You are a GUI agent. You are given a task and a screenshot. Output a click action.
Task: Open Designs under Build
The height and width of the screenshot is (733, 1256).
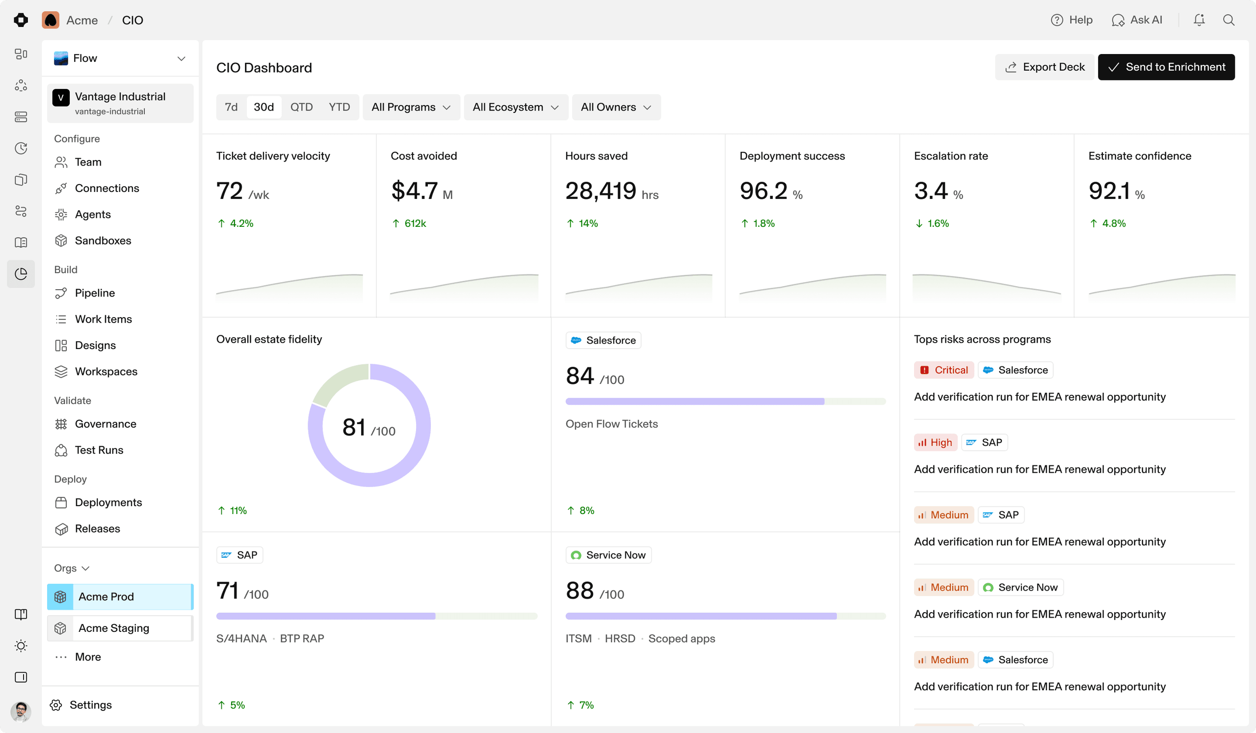120,345
